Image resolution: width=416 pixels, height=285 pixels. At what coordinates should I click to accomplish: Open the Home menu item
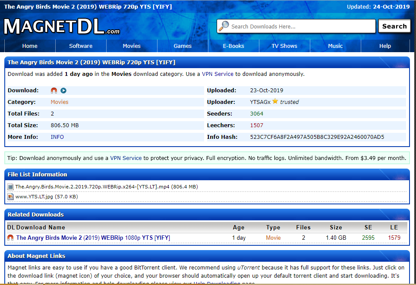(30, 46)
